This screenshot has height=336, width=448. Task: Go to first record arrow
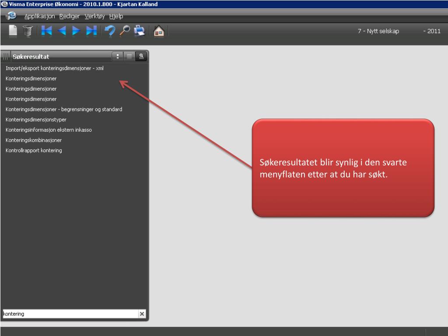(46, 31)
